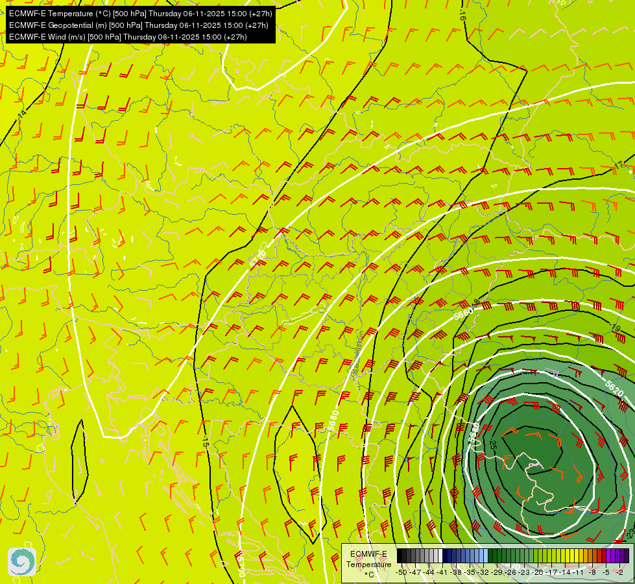Pick the dark navy swatch right of -41
635x584 pixels.
click(445, 555)
